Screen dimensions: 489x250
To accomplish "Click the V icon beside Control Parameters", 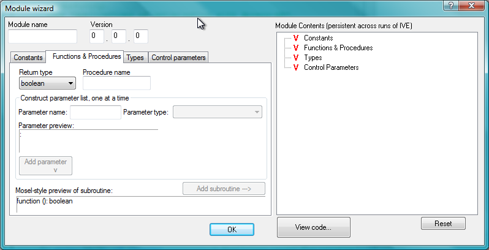I will [296, 67].
